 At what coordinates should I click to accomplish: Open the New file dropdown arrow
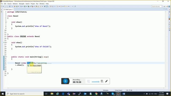(3, 6)
